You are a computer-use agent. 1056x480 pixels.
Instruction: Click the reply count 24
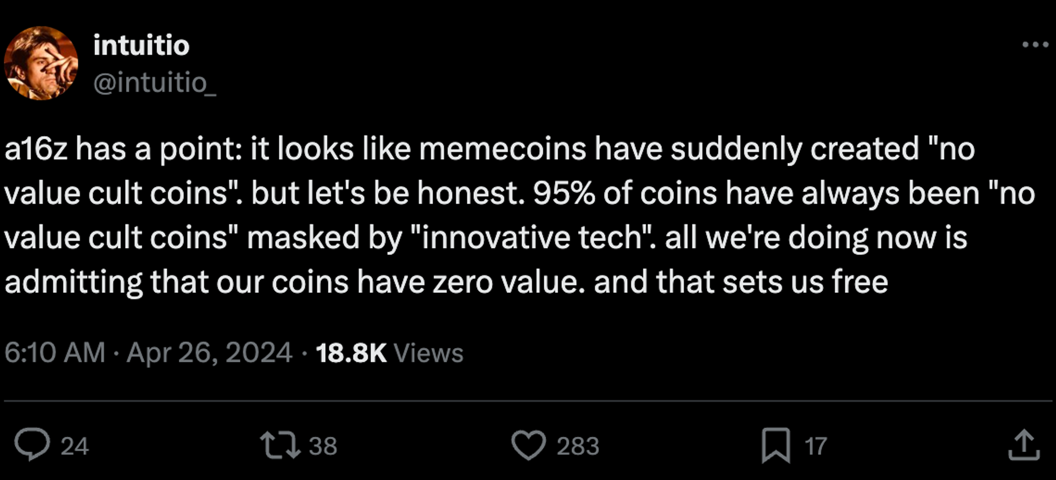click(x=74, y=446)
